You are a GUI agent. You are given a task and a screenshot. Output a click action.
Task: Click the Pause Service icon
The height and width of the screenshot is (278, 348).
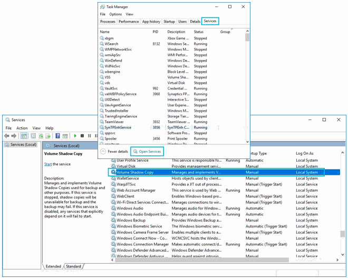[90, 136]
